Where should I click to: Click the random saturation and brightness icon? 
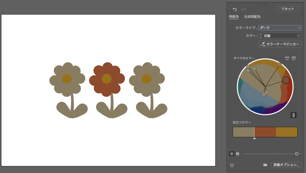pos(293,58)
